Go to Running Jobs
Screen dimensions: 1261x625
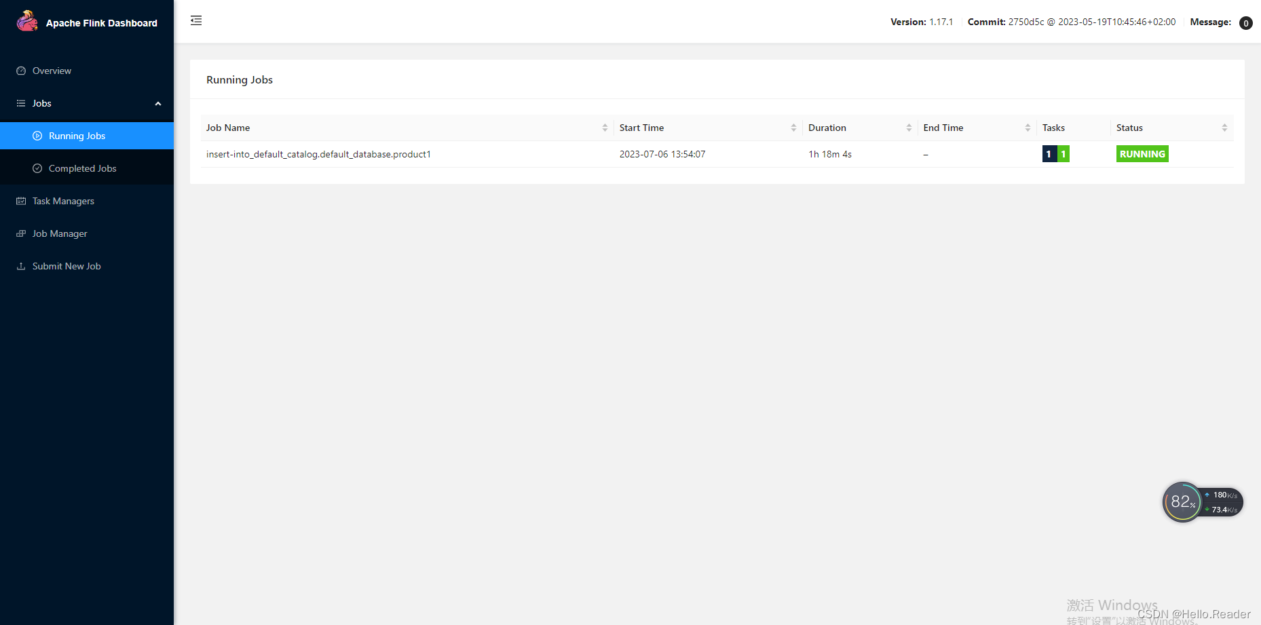pos(87,136)
